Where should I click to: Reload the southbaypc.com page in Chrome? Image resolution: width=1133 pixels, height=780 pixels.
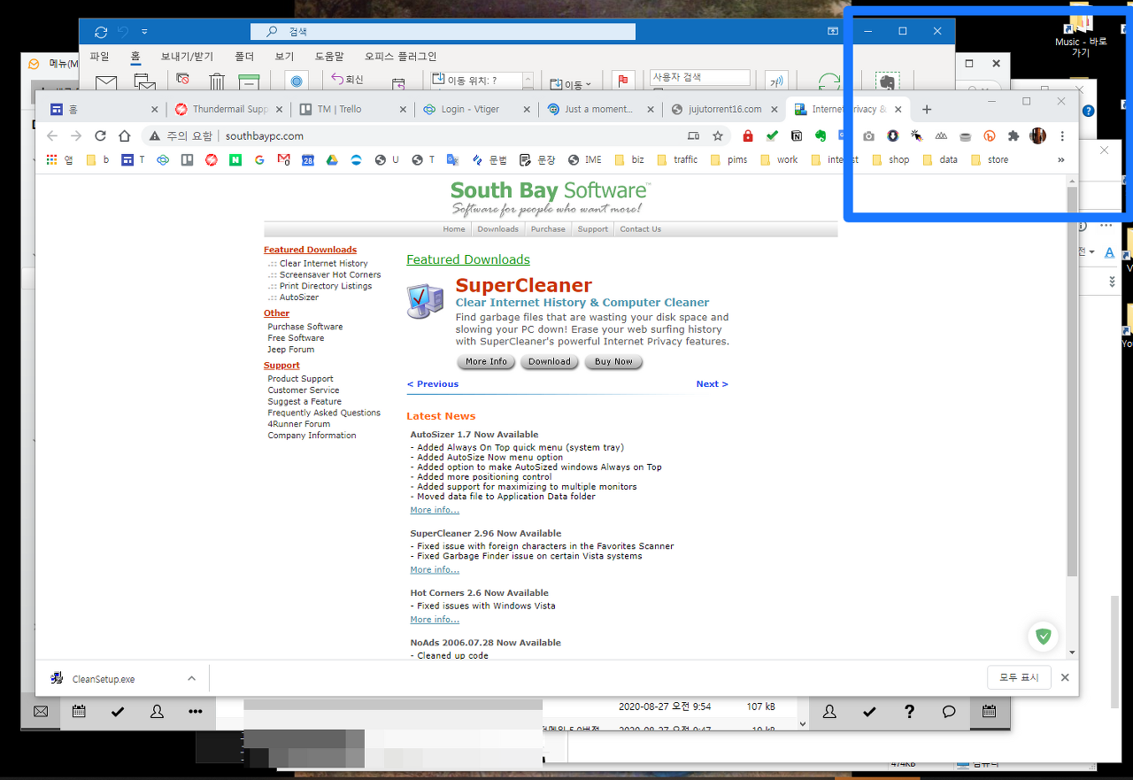coord(100,135)
